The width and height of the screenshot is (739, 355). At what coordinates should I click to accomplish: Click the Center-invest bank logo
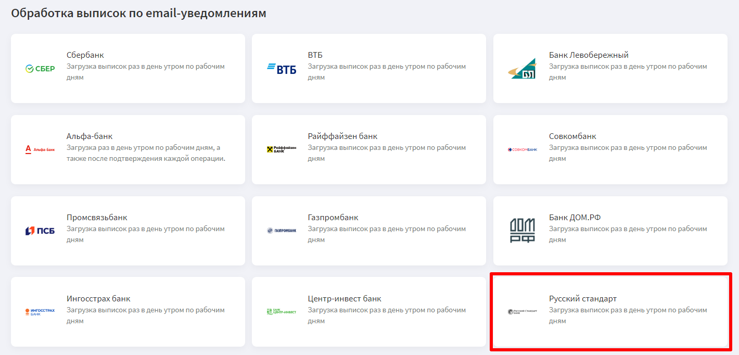pyautogui.click(x=282, y=312)
